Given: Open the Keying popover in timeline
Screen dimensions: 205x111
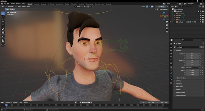Looking at the screenshot, I should [x=15, y=103].
